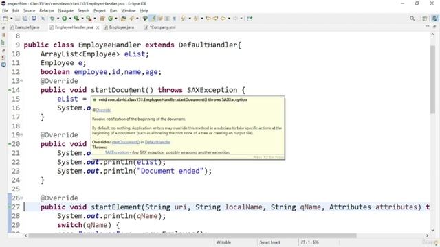Start Debug with the bug icon
The width and height of the screenshot is (440, 247).
pyautogui.click(x=52, y=19)
